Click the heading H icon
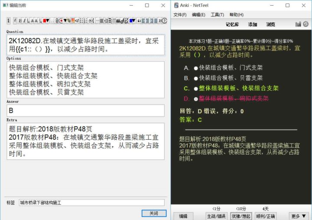312x220 pixels. tap(160, 21)
